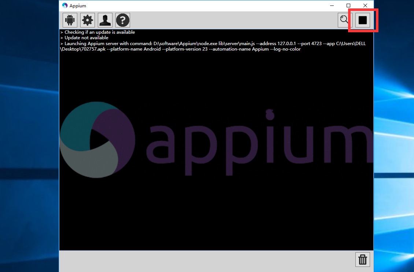Clear the log with the trash icon
The image size is (414, 272).
[362, 259]
